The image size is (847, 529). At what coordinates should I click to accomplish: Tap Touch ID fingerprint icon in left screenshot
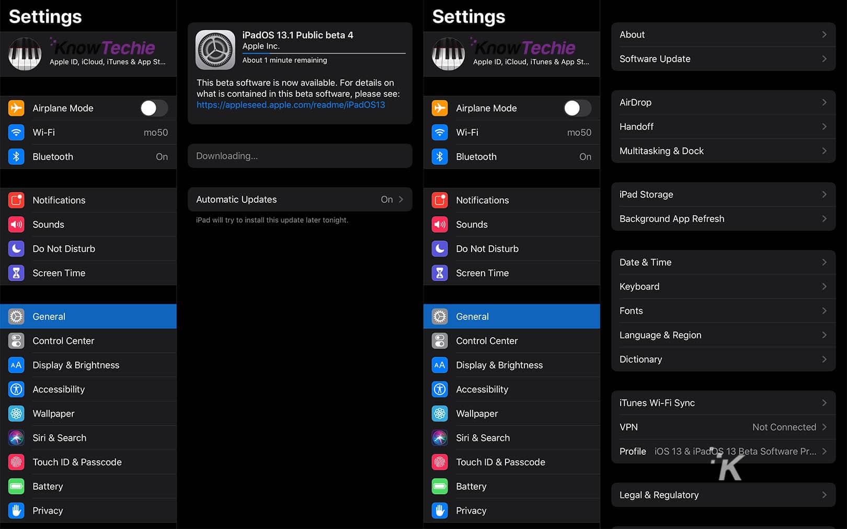tap(16, 462)
